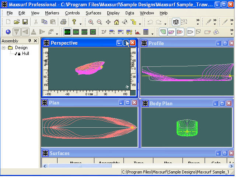Open the Surfaces menu
The image size is (243, 186).
[x=93, y=13]
